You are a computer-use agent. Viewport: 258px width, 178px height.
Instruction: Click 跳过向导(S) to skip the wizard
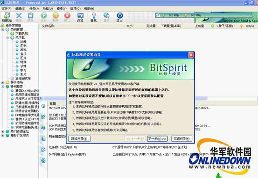pyautogui.click(x=79, y=138)
